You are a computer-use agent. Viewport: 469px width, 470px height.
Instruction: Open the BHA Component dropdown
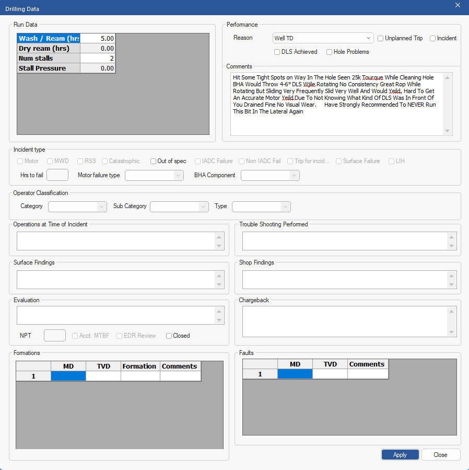click(270, 175)
